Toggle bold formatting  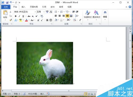point(16,16)
